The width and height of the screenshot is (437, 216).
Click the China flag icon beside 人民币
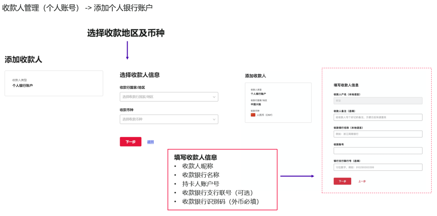click(253, 115)
